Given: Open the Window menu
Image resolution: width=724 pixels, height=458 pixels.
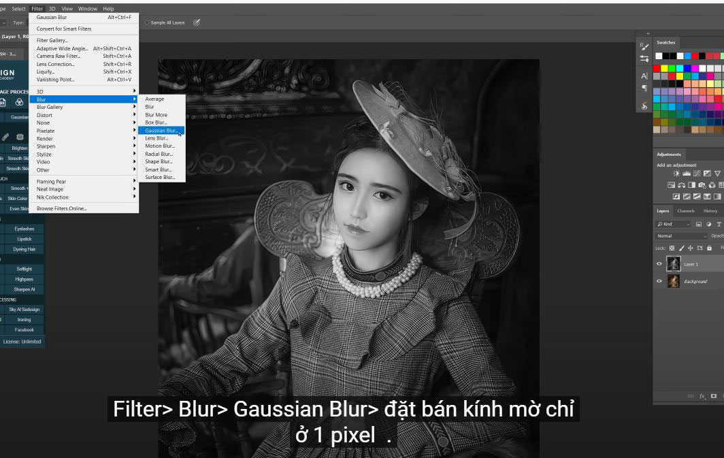Looking at the screenshot, I should pyautogui.click(x=87, y=9).
